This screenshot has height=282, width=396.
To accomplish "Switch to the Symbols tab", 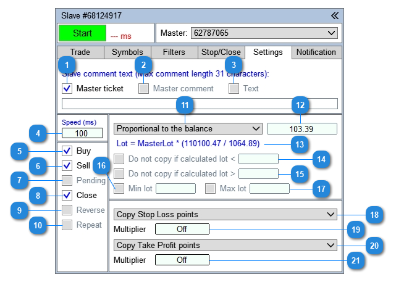I will coord(127,52).
